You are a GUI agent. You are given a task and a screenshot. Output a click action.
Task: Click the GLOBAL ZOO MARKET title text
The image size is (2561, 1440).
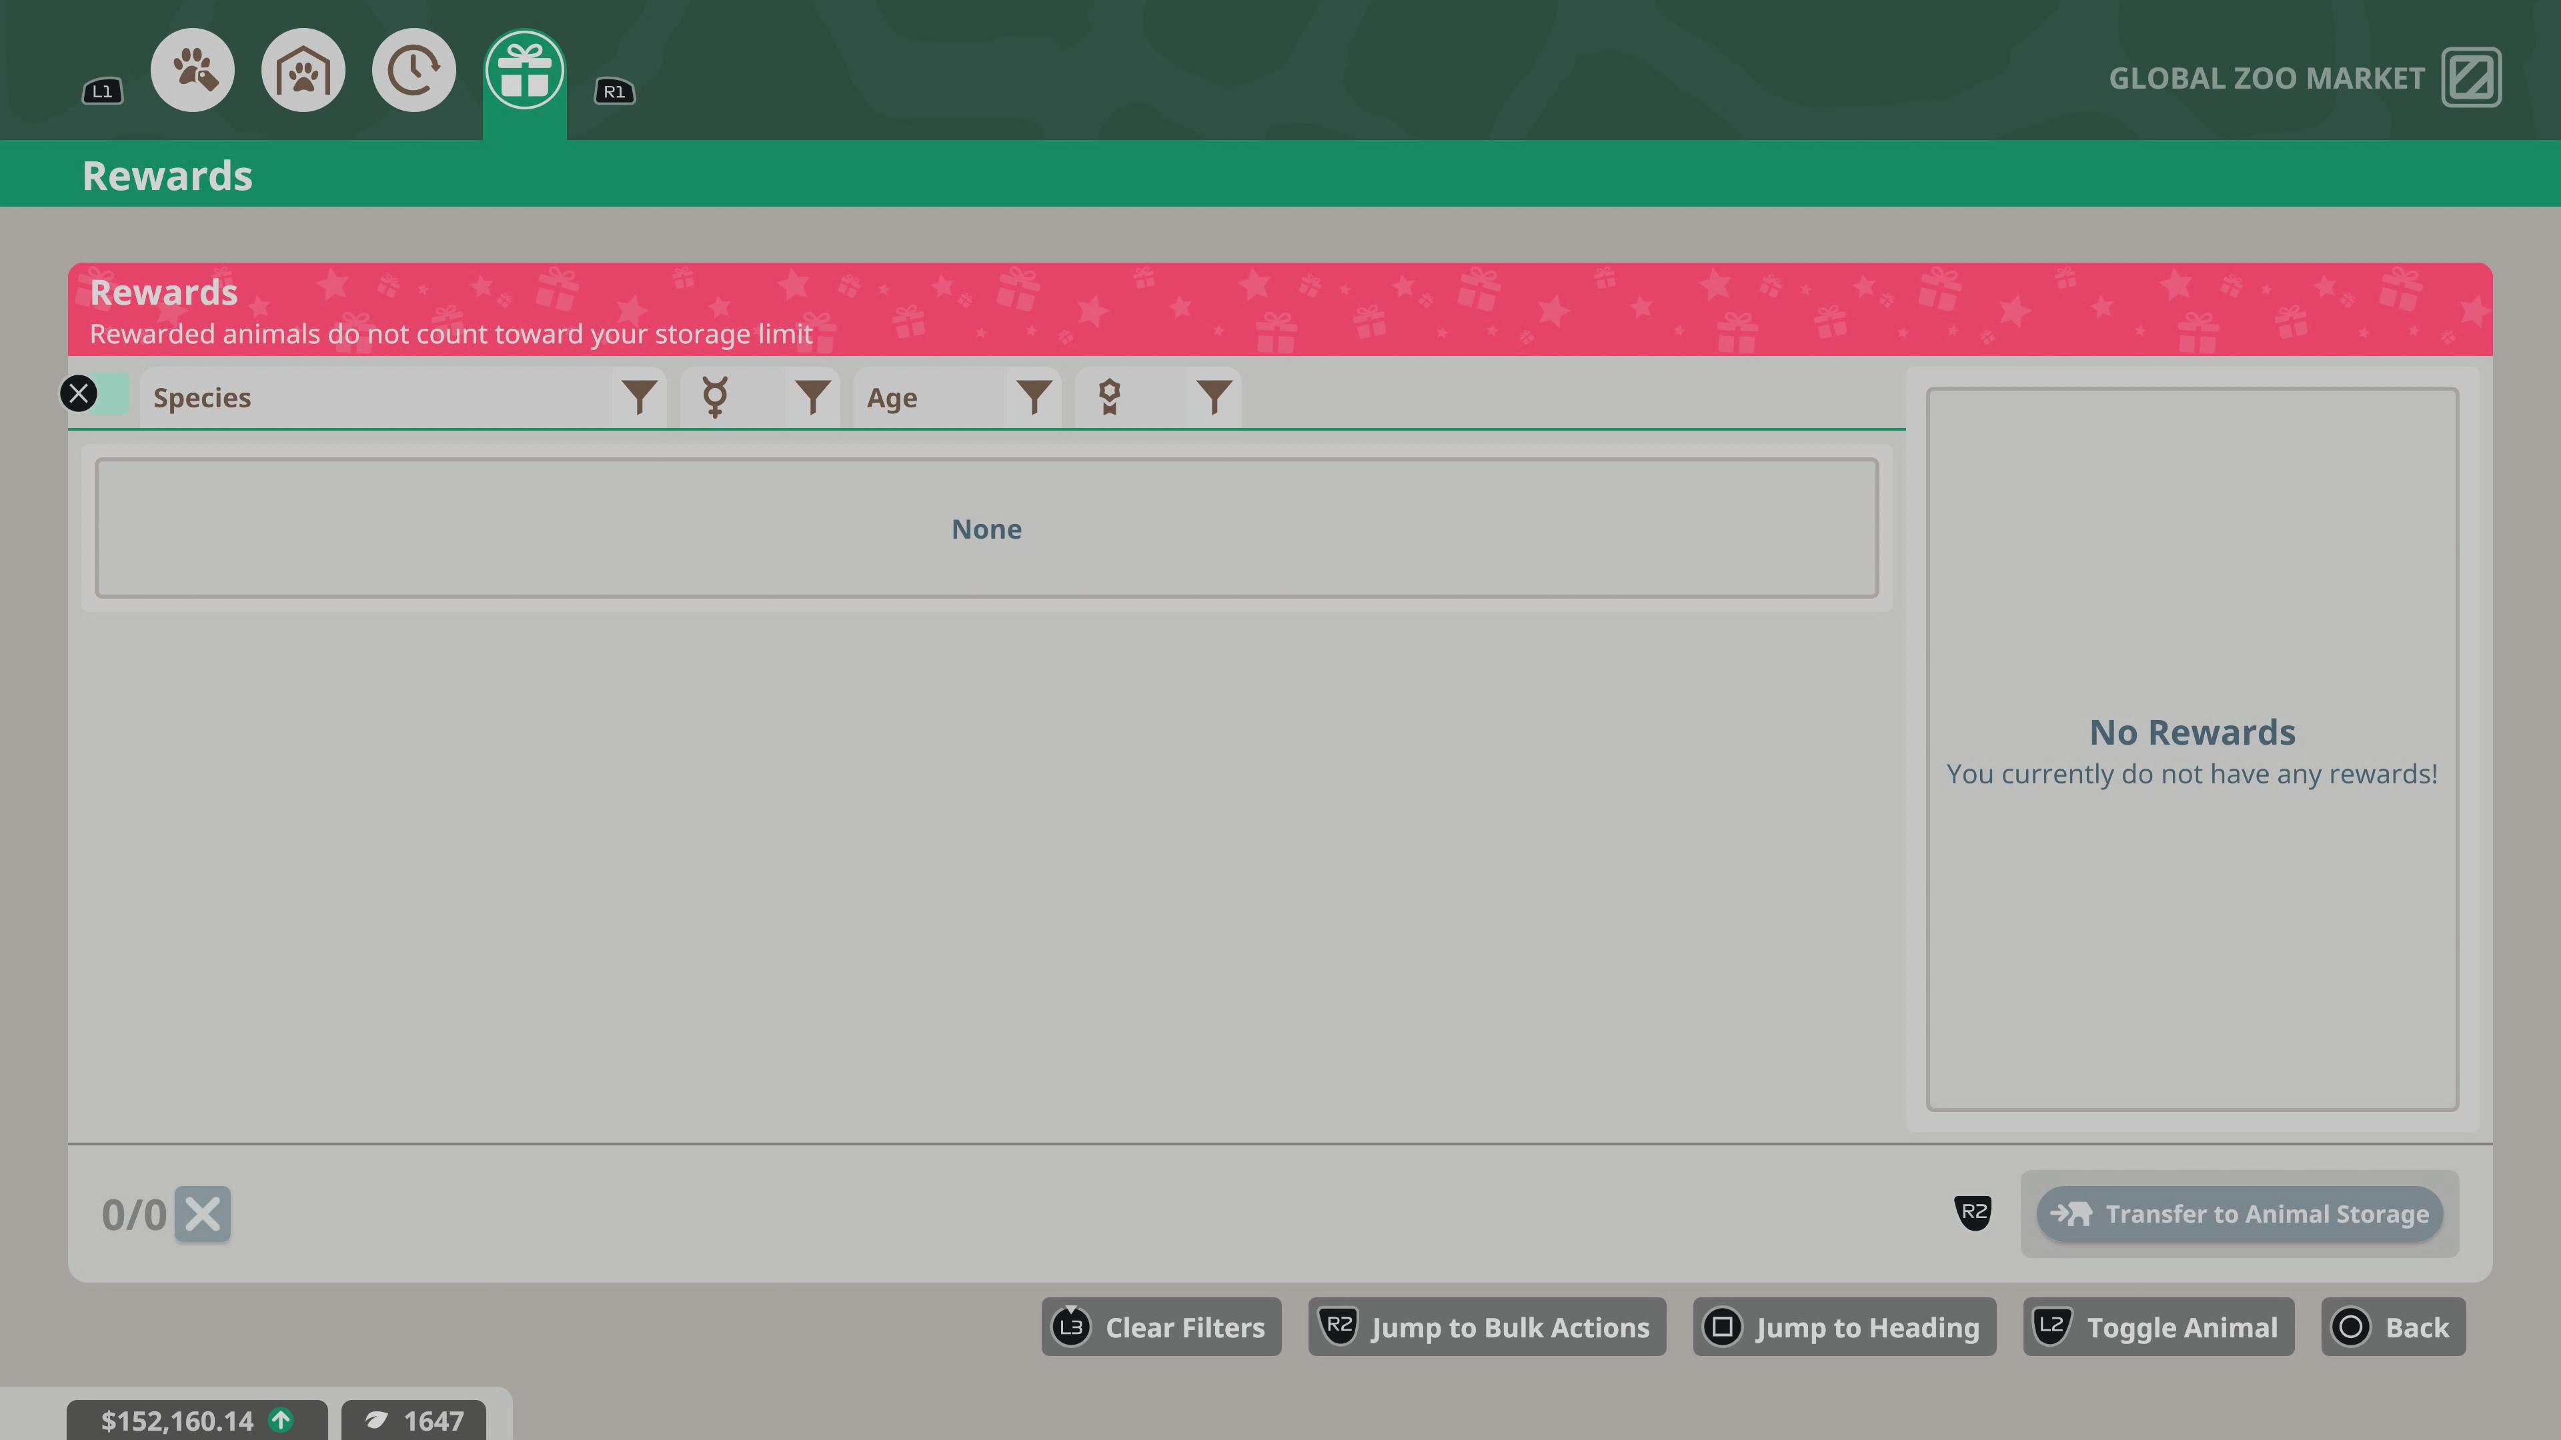pos(2267,79)
